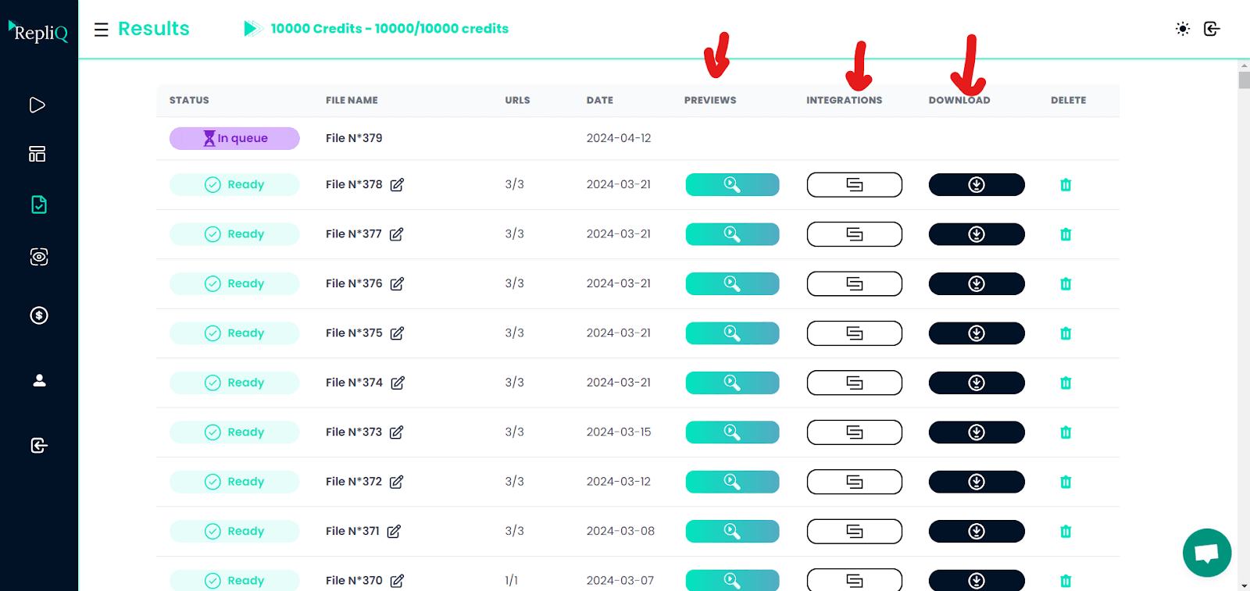Screen dimensions: 1250x591
Task: Click the vertical scrollbar down arrow
Action: tap(1244, 585)
